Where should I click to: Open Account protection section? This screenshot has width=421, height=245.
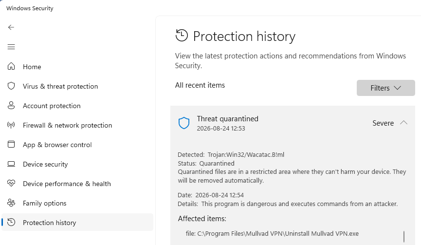tap(77, 106)
